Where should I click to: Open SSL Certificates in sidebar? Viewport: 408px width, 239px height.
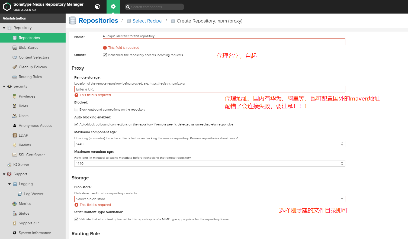pos(32,155)
